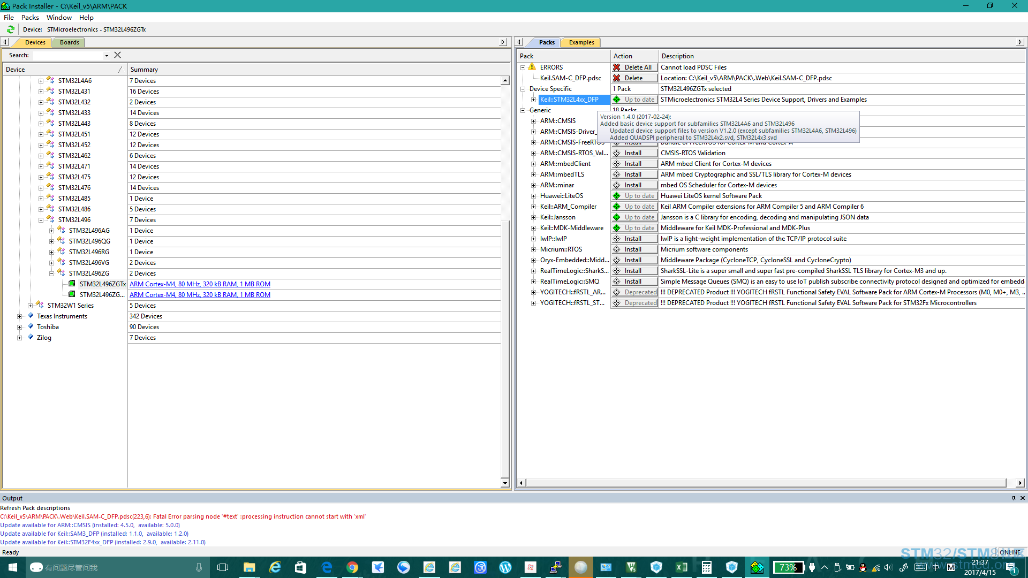Select the Packs tab
1028x578 pixels.
(547, 42)
